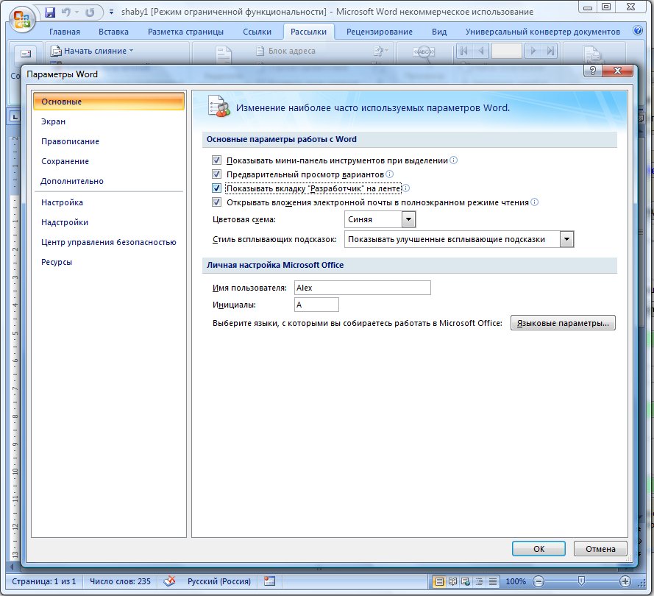Switch to Full Screen Reading view

pyautogui.click(x=452, y=581)
